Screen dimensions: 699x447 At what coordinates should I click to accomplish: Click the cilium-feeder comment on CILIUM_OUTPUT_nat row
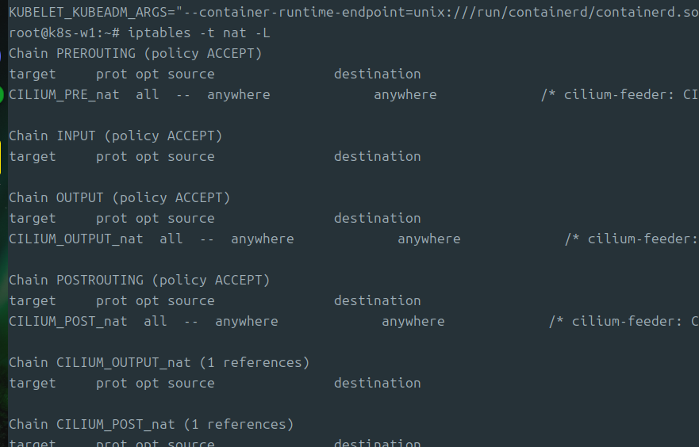(x=632, y=239)
